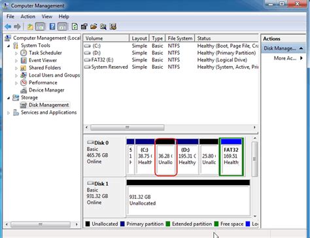Screen dimensions: 310x238
Task: Select Task Scheduler clock icon
Action: coord(24,53)
